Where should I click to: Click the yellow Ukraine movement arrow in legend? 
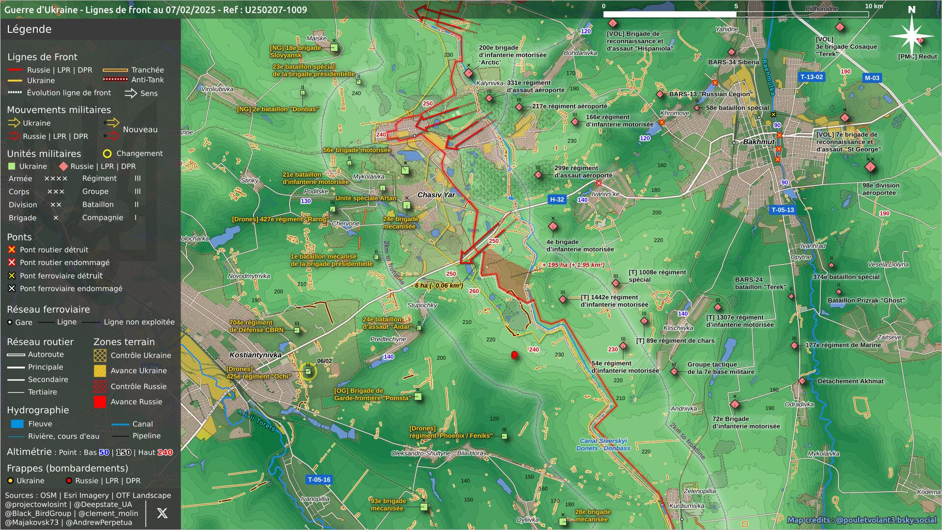tap(14, 123)
